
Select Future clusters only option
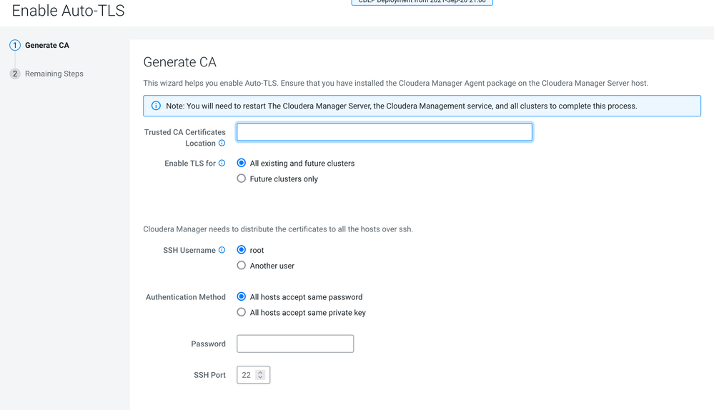[x=242, y=179]
